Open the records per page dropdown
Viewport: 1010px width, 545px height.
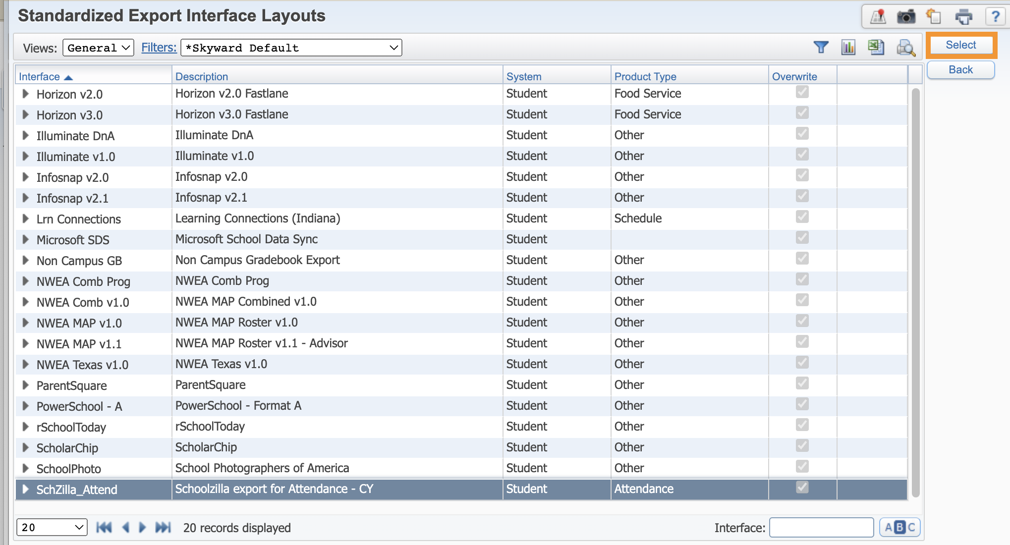click(52, 527)
